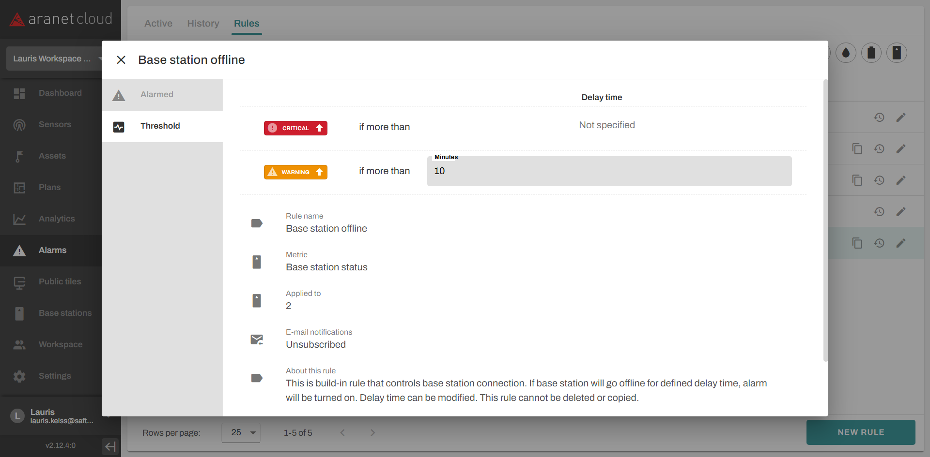This screenshot has width=930, height=457.
Task: Go to Sensors in the sidebar
Action: [x=55, y=125]
